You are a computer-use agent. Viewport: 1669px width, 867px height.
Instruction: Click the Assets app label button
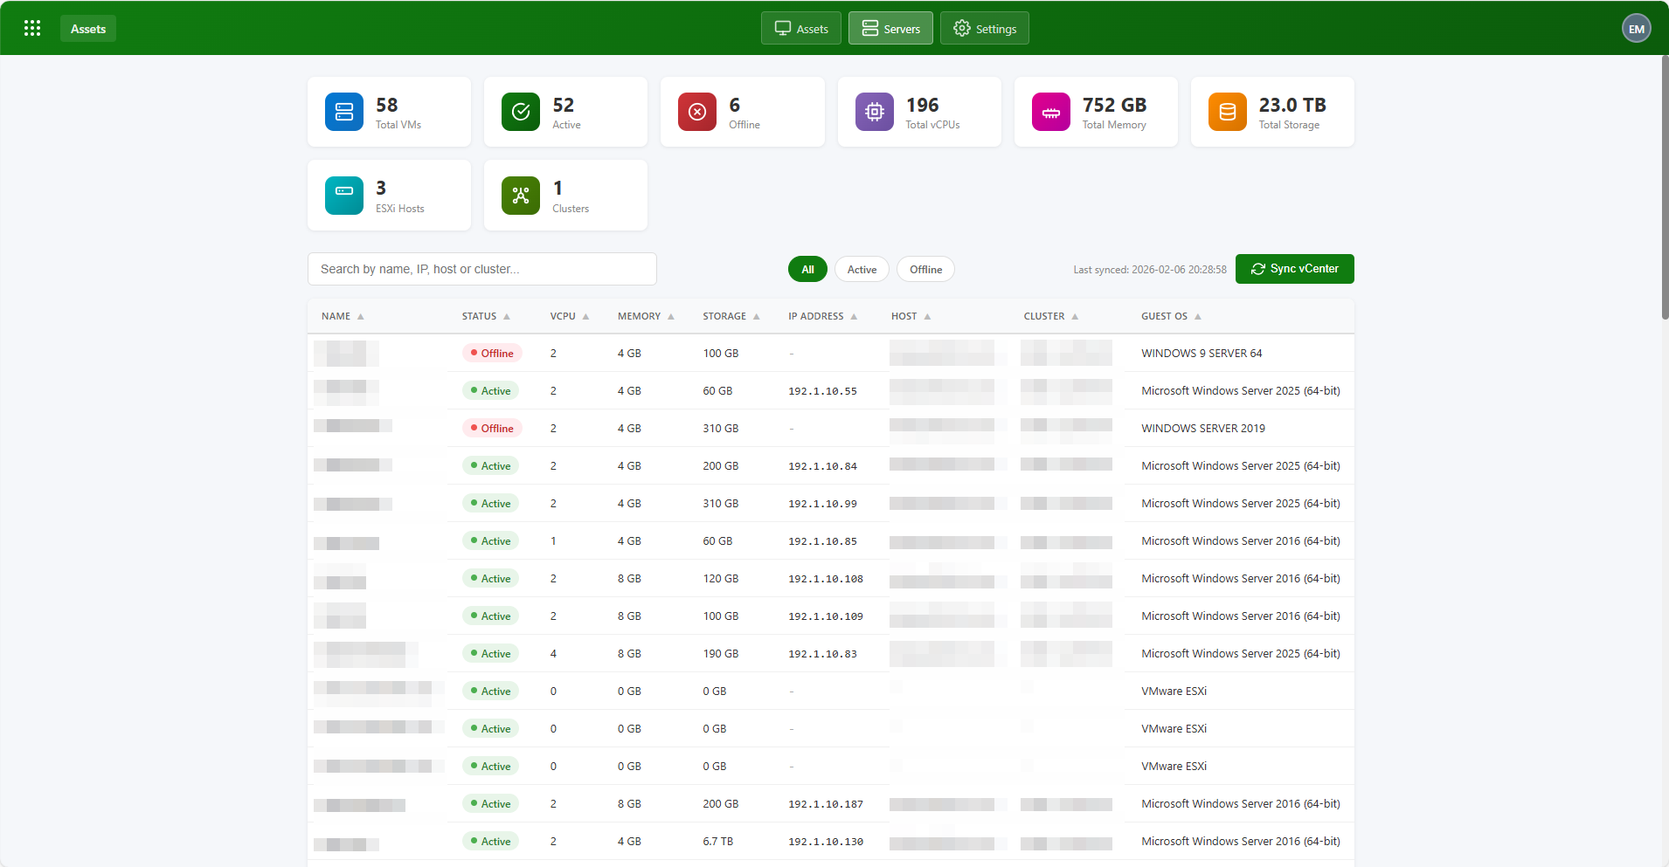click(x=88, y=29)
